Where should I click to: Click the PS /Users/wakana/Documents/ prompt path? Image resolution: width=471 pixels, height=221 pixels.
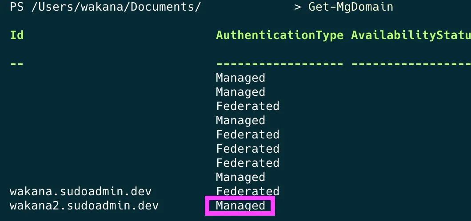tap(105, 7)
